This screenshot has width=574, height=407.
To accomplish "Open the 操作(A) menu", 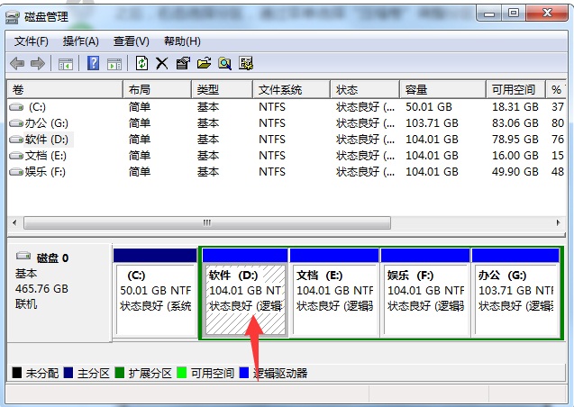I will [80, 41].
